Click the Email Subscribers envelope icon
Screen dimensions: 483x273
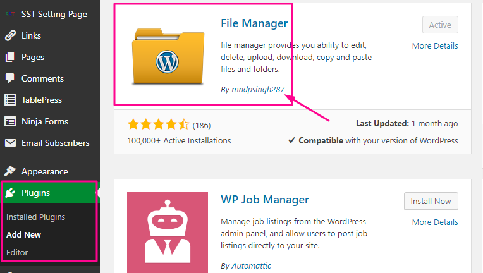pos(10,143)
